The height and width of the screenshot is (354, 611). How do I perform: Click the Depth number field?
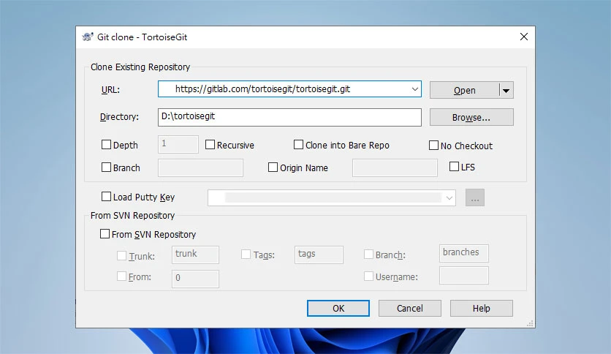(x=178, y=144)
